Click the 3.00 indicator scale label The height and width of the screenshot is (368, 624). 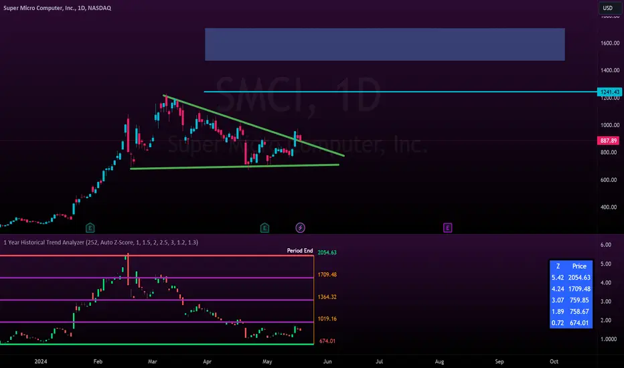point(606,301)
